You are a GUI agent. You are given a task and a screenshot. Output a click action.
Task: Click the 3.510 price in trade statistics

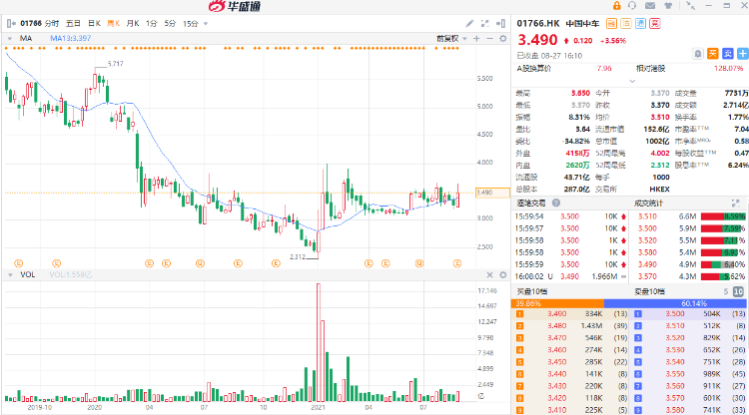click(647, 216)
